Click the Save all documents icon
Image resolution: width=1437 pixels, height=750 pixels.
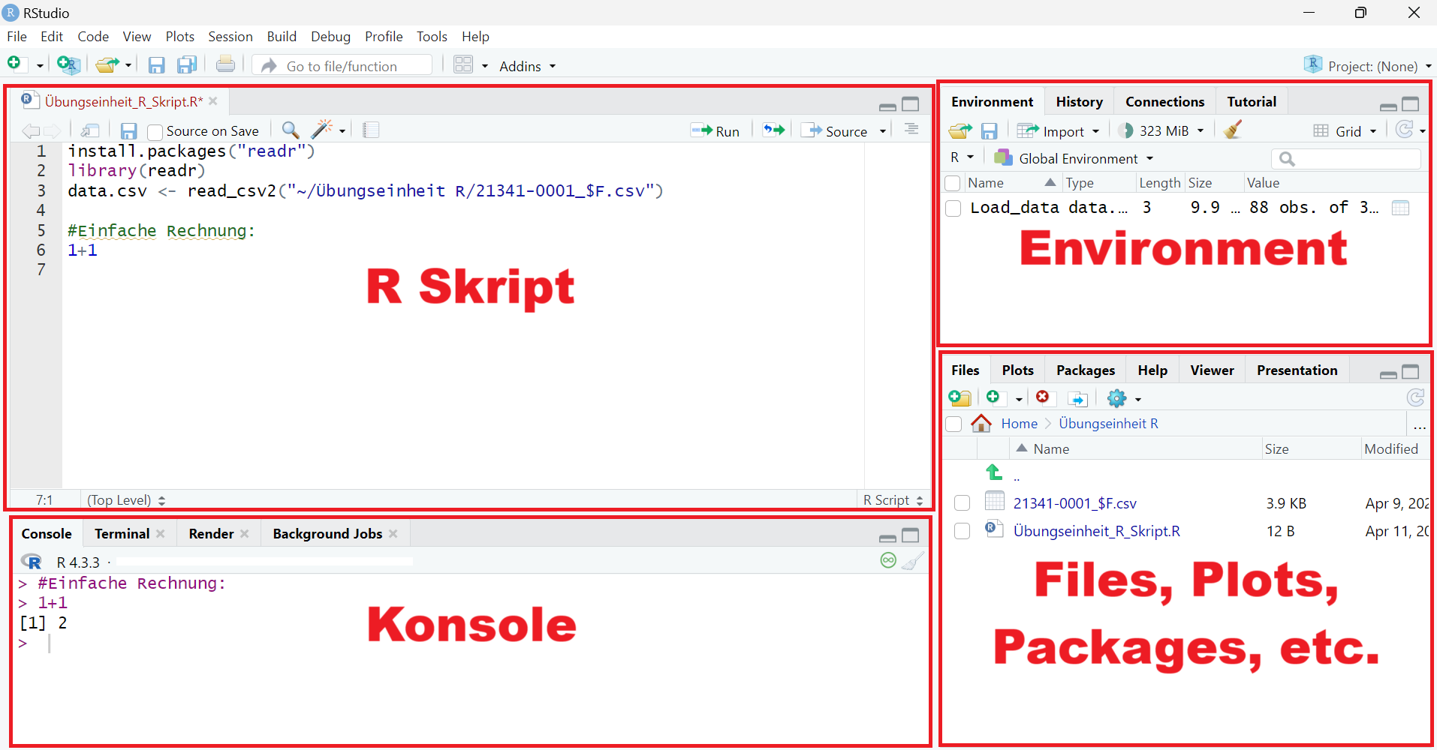pyautogui.click(x=186, y=65)
